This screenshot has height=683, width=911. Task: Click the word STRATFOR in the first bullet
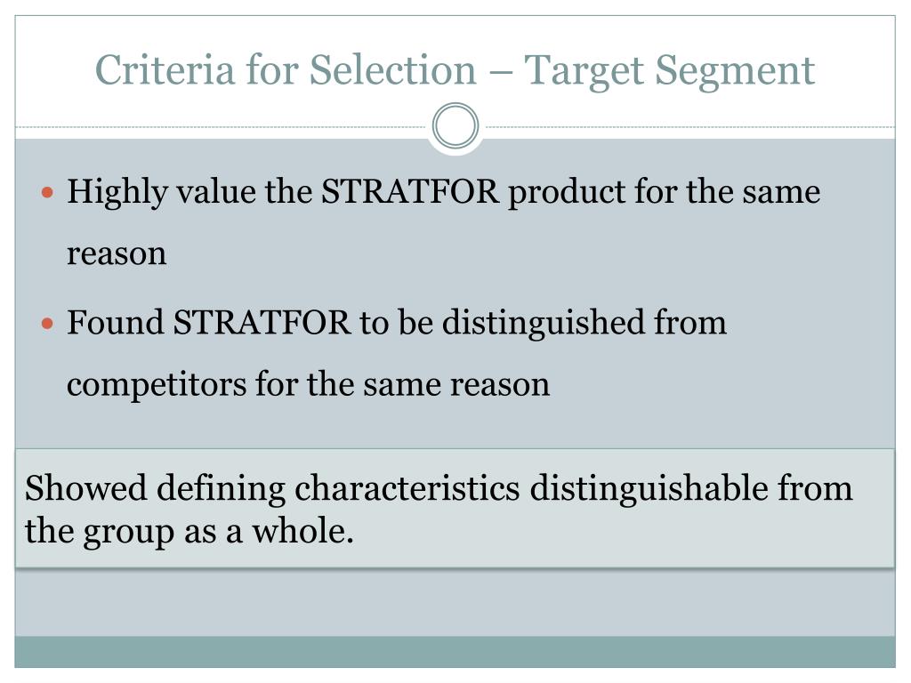click(410, 191)
